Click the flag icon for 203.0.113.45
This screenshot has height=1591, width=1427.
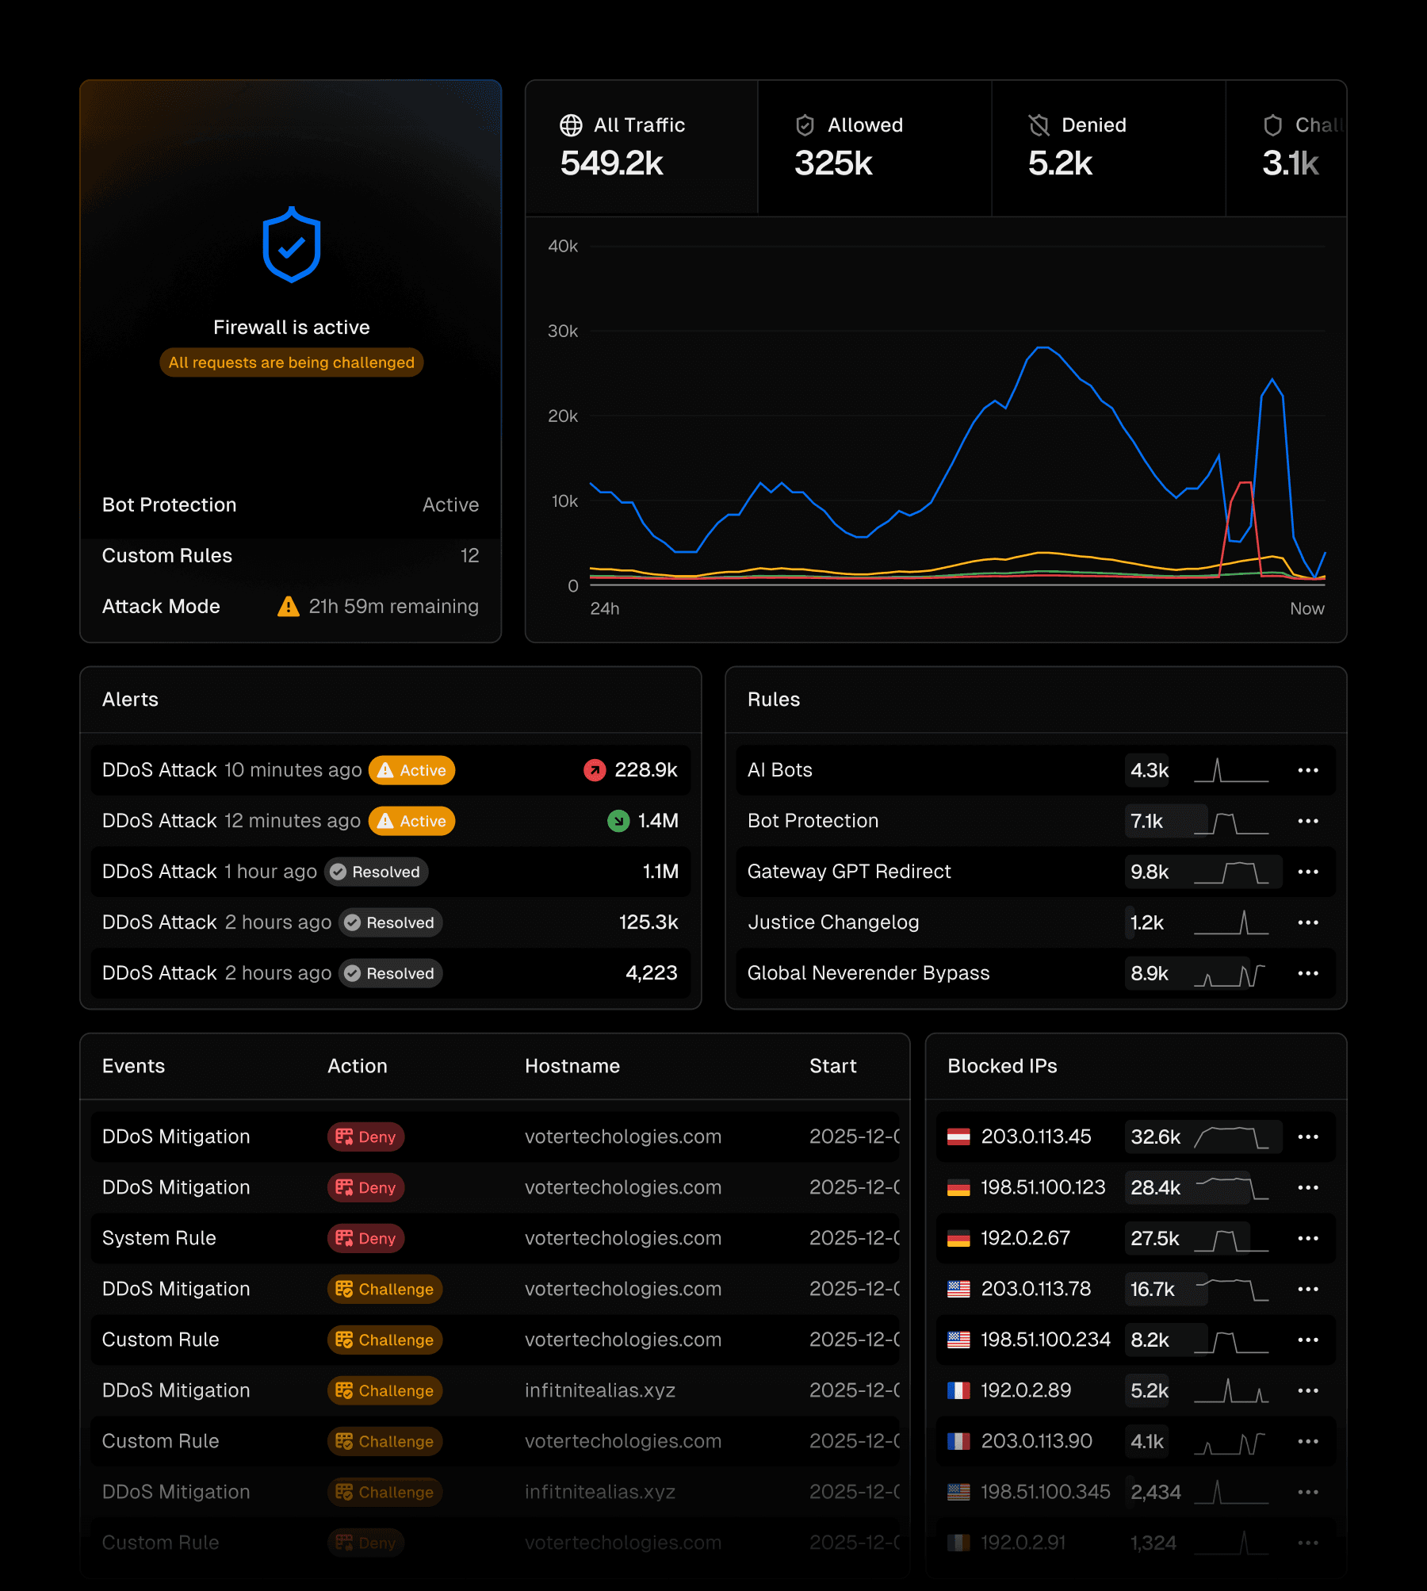(x=958, y=1137)
